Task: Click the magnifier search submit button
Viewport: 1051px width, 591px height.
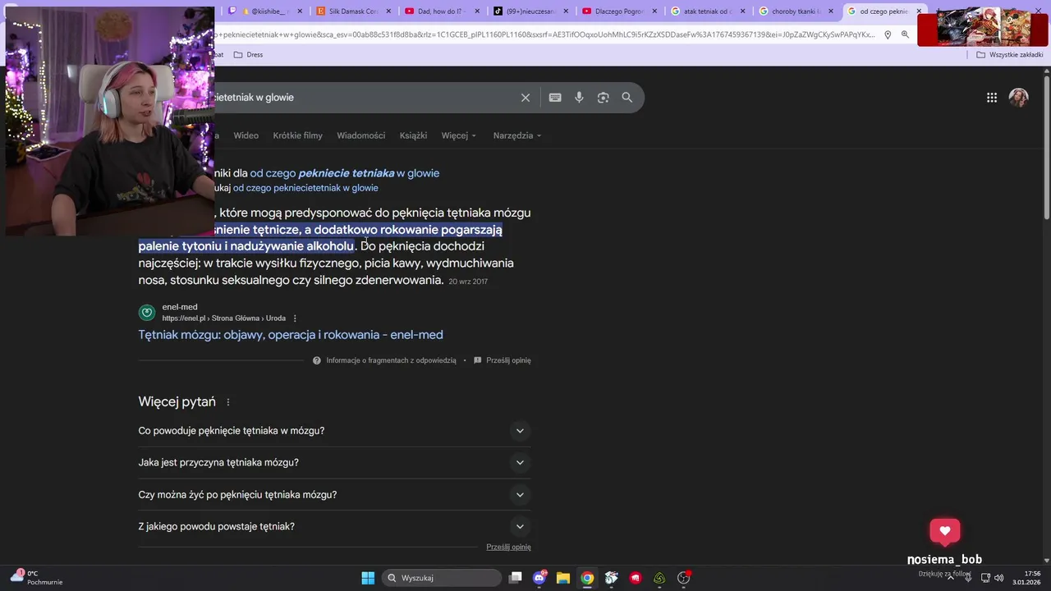Action: coord(626,98)
